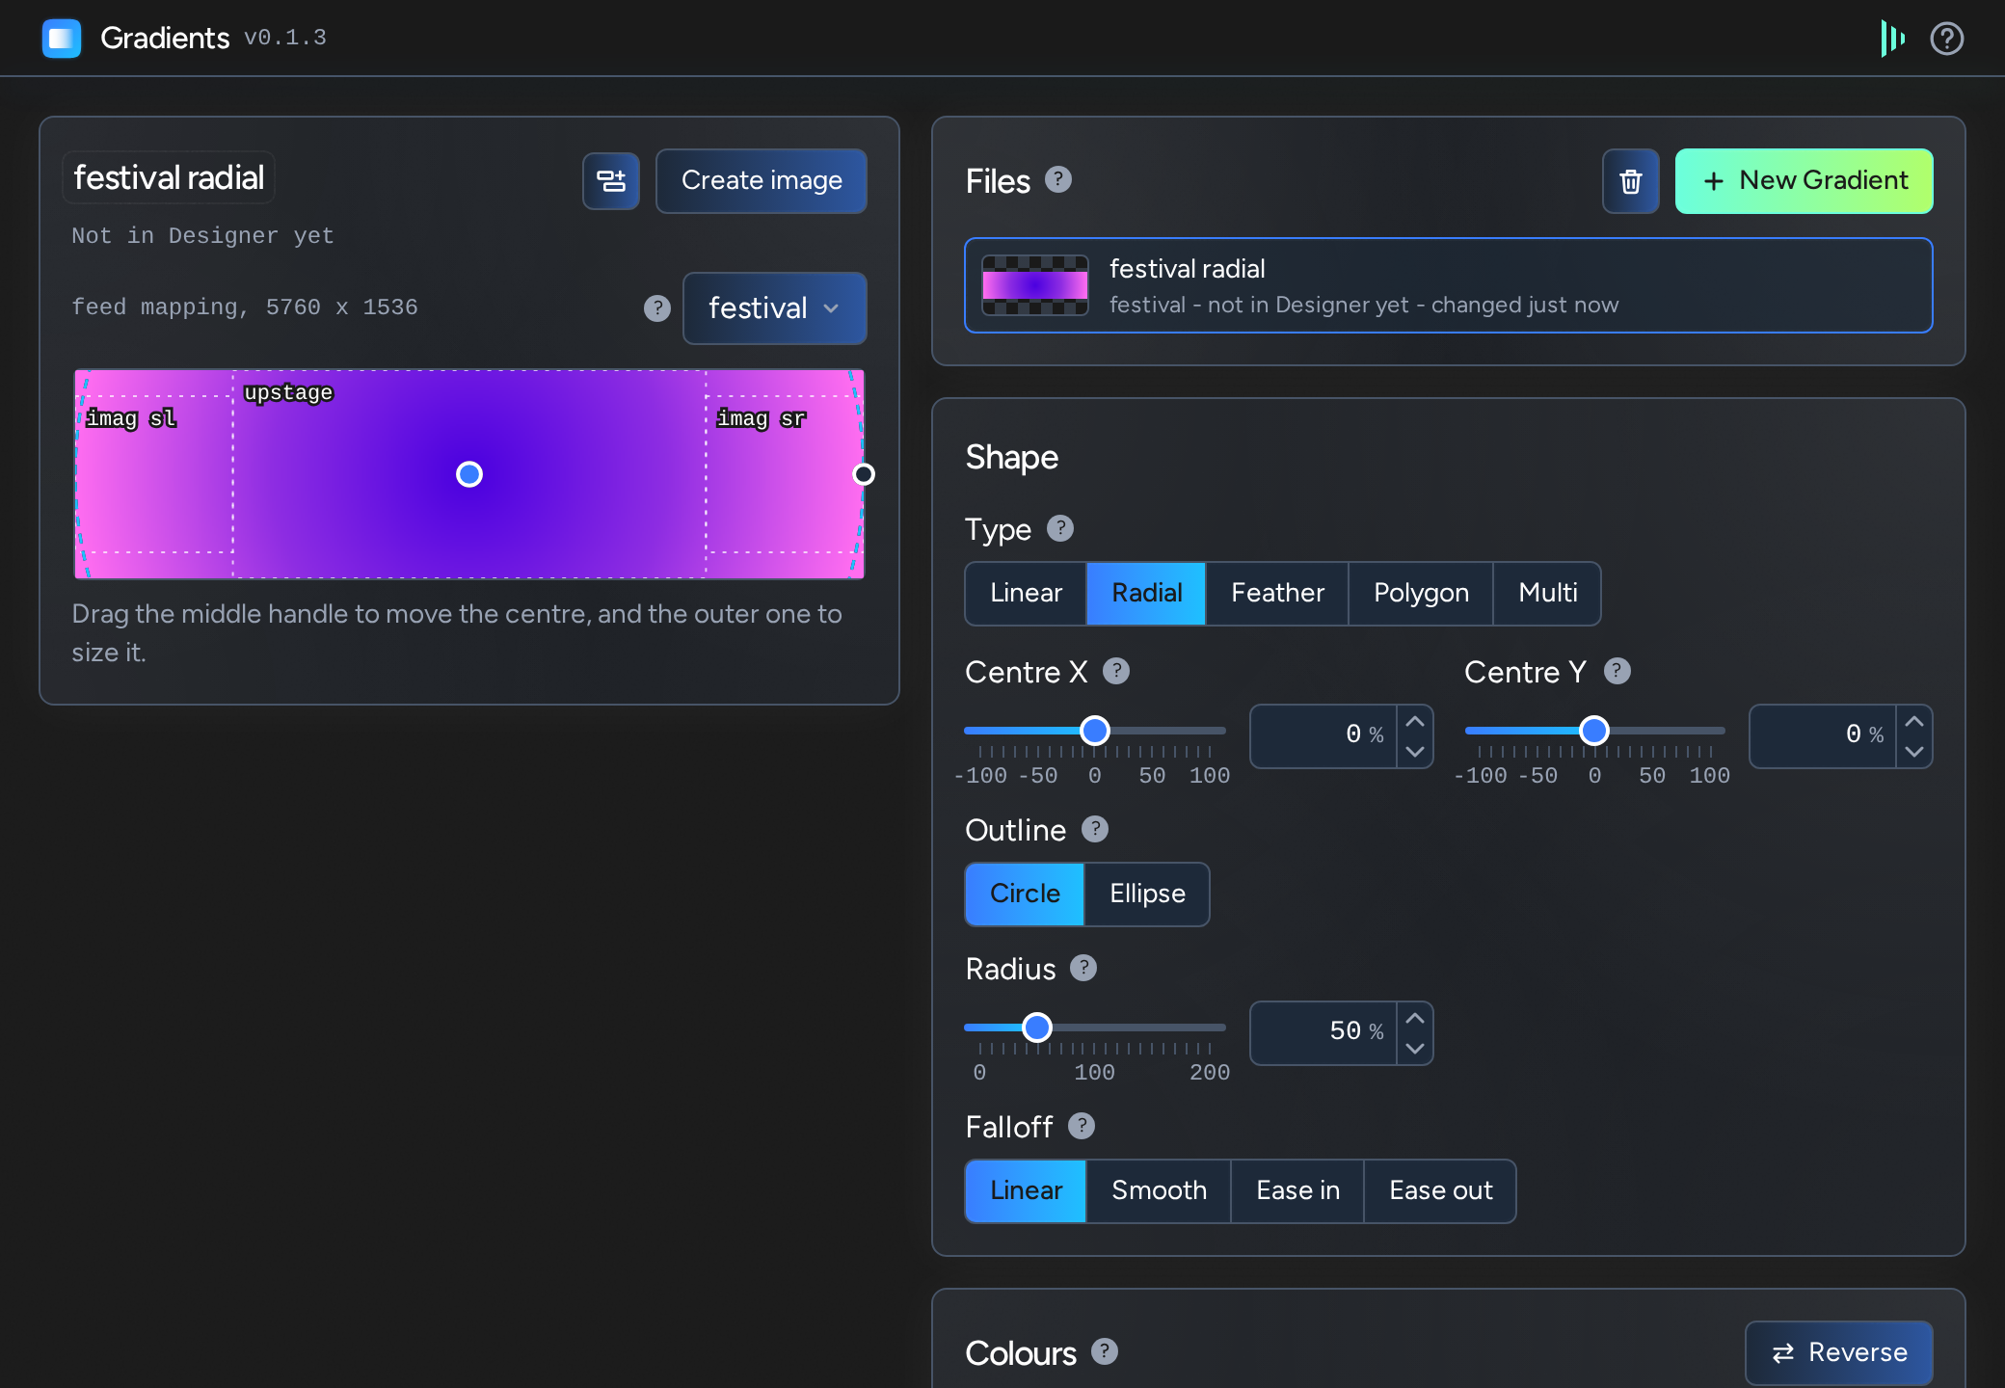The width and height of the screenshot is (2005, 1388).
Task: Increase Centre X value with up arrow
Action: click(1414, 721)
